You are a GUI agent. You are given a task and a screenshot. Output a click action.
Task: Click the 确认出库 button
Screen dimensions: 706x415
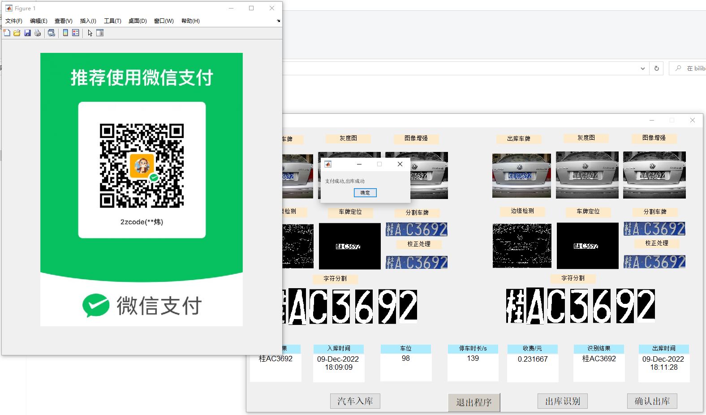652,401
